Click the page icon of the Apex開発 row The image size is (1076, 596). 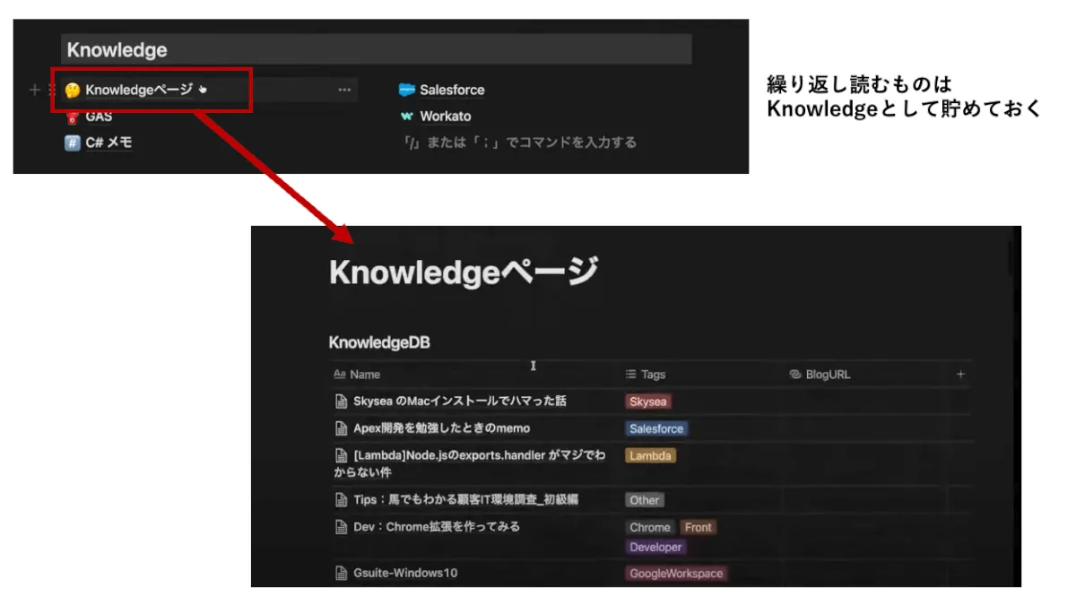[341, 428]
